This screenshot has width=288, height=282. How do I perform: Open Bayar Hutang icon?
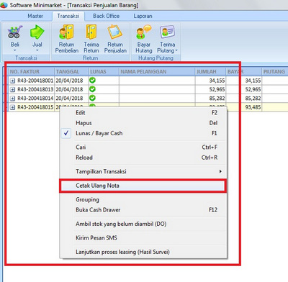(x=143, y=32)
